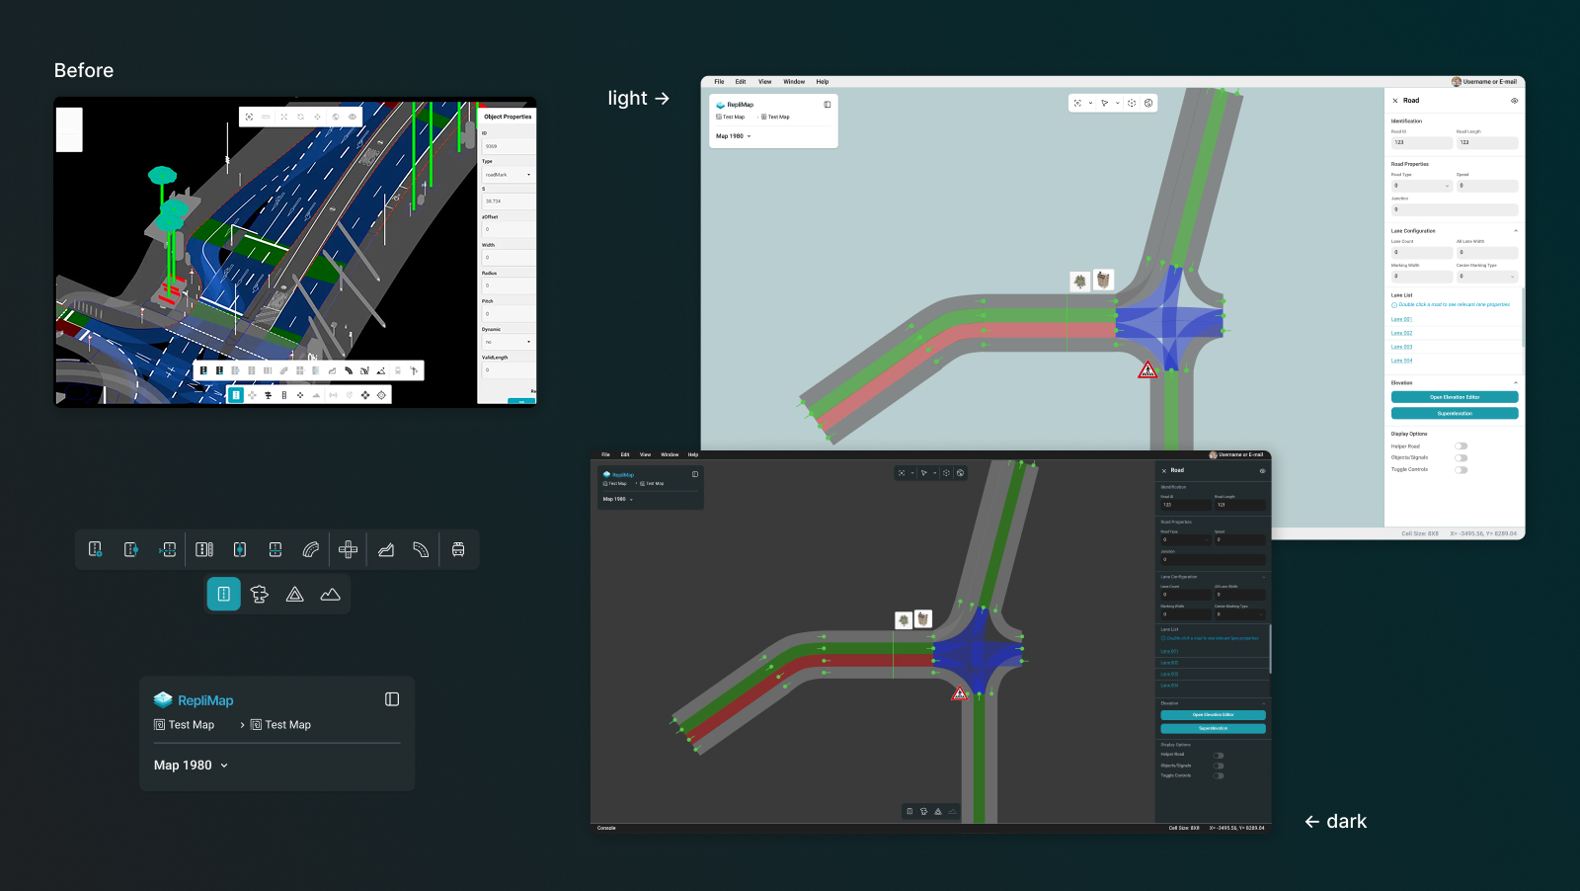The width and height of the screenshot is (1580, 891).
Task: Click globe view icon in light window toolbar
Action: point(1148,103)
